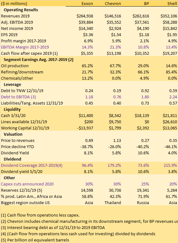Click Exxon Working Capital -$13,937 cell
Image resolution: width=178 pixels, height=243 pixels.
85,128
